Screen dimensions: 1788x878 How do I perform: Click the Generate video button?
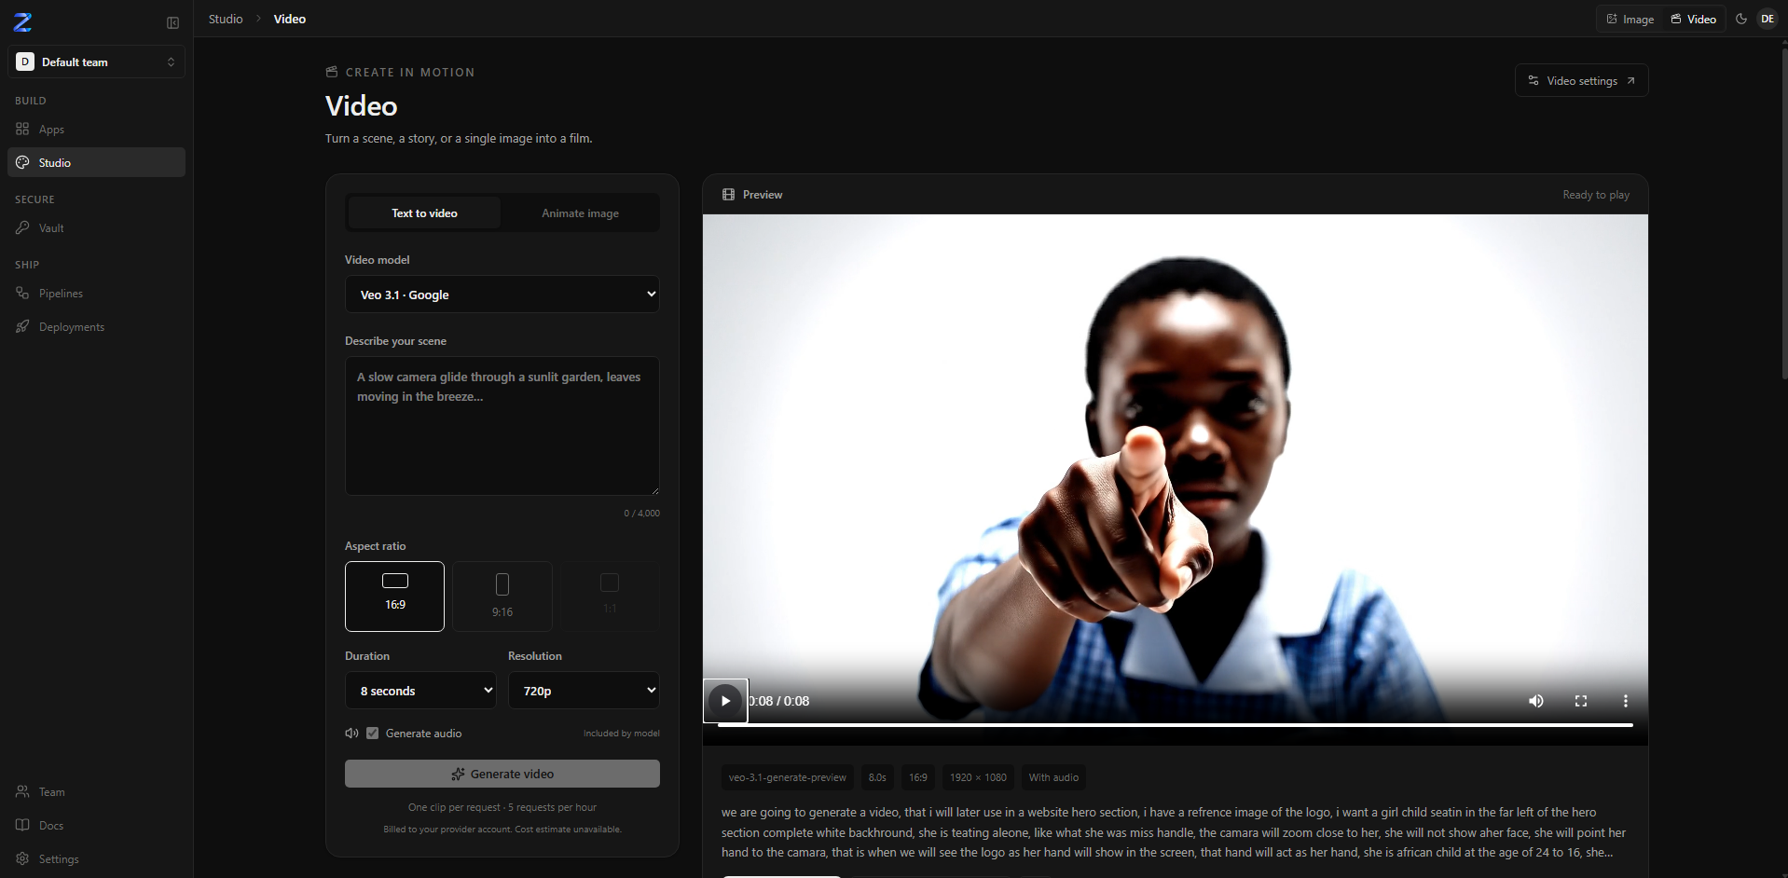[x=502, y=774]
